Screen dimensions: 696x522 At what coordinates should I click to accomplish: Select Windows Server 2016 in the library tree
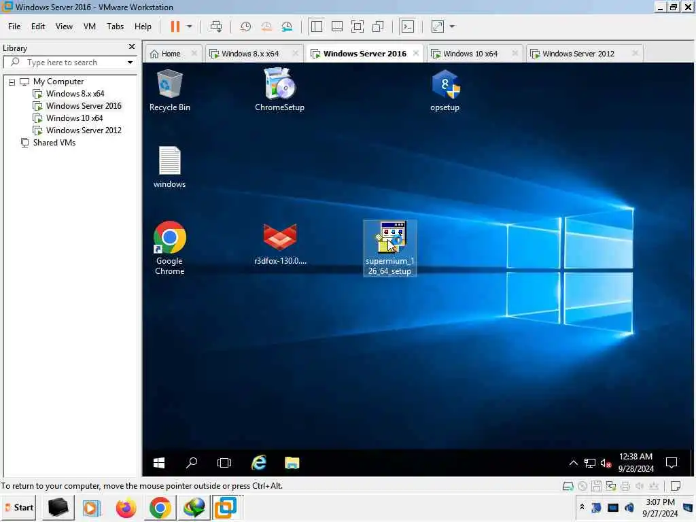coord(84,106)
